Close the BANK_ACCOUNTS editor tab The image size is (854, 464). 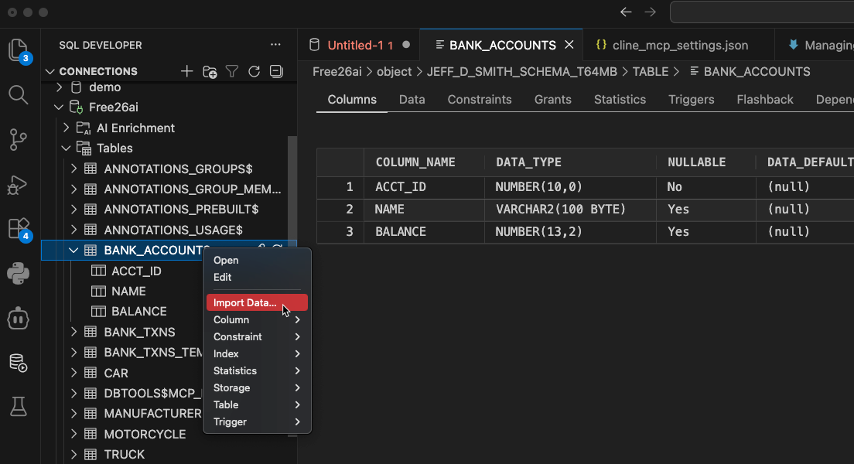pos(569,45)
